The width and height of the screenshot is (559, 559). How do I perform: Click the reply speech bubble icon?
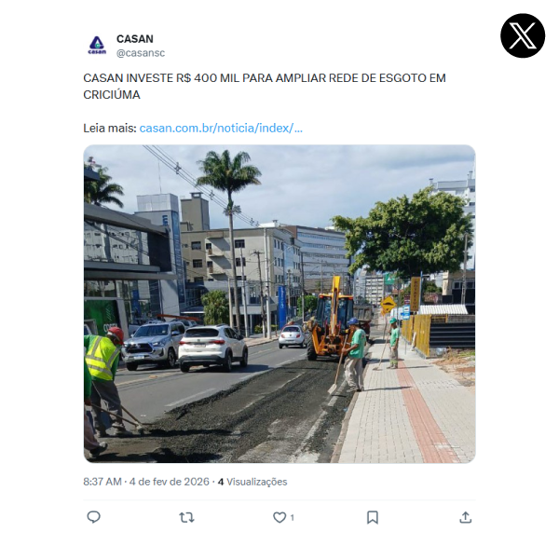[x=94, y=517]
